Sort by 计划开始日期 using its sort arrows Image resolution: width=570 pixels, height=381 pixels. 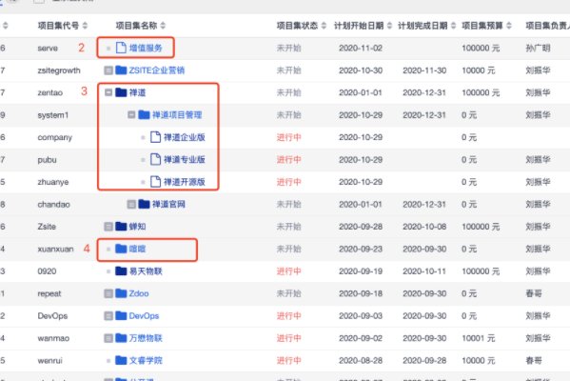coord(389,26)
